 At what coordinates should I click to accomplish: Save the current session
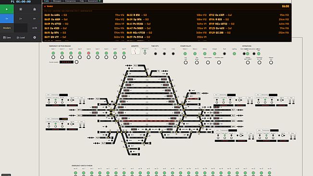point(7,38)
